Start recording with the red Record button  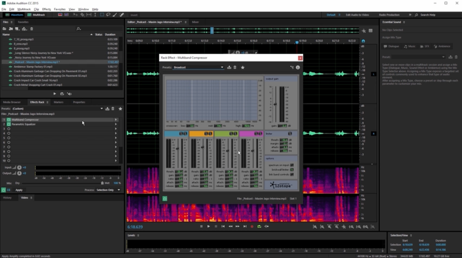click(x=252, y=227)
